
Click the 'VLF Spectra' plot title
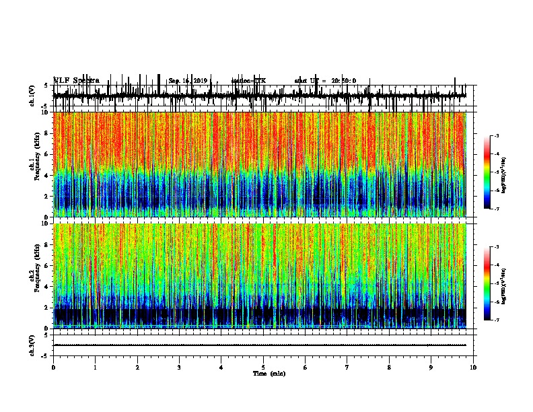coord(77,80)
